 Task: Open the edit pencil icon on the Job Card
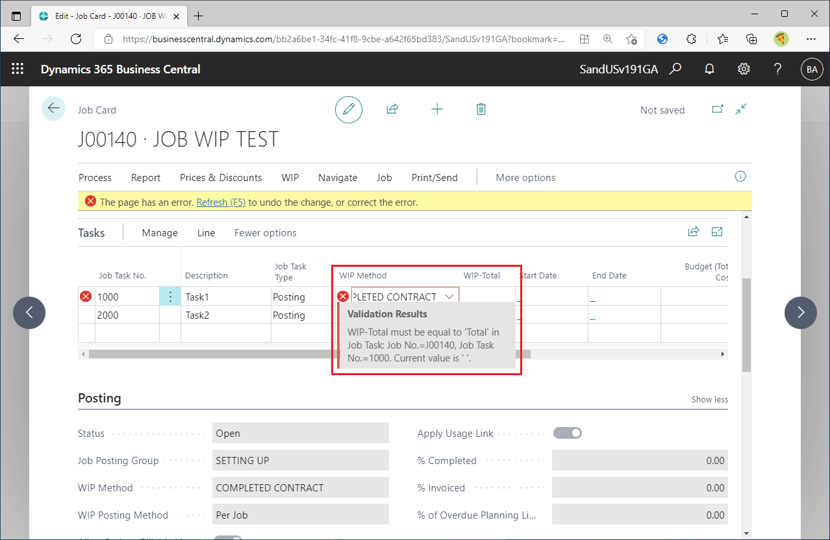[x=349, y=109]
